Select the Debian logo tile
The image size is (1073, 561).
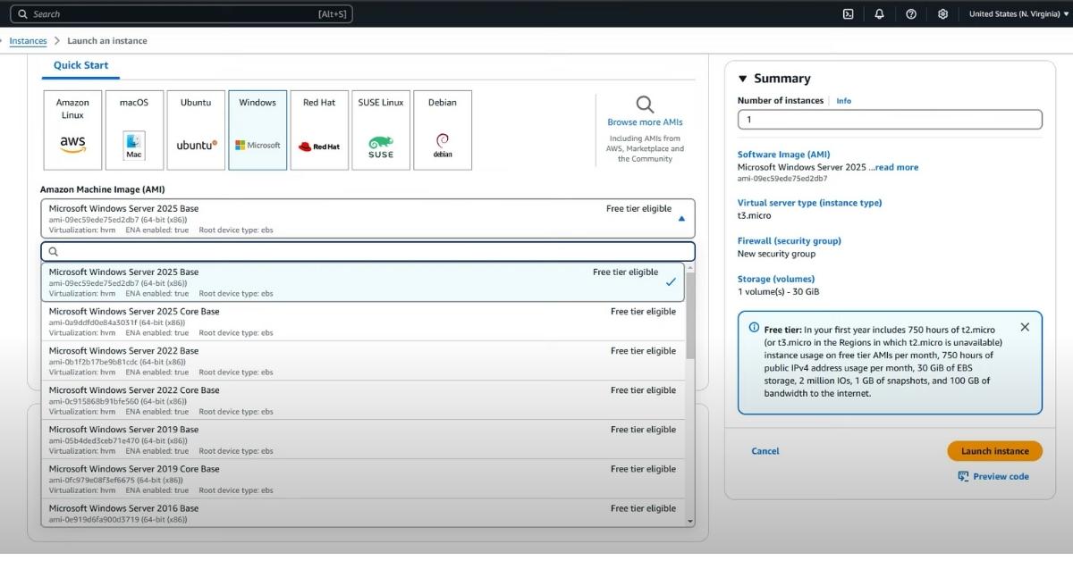443,130
